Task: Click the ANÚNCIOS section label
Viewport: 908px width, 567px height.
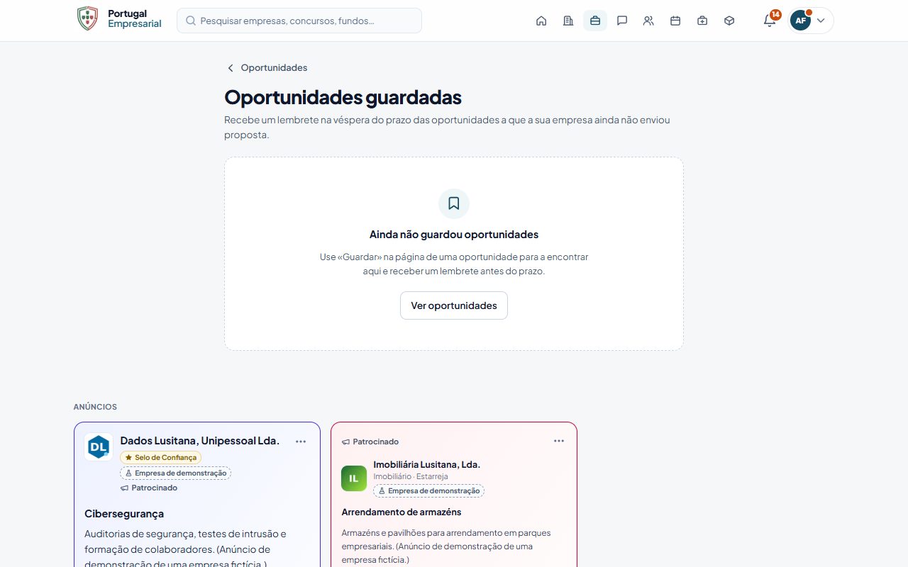Action: [95, 407]
